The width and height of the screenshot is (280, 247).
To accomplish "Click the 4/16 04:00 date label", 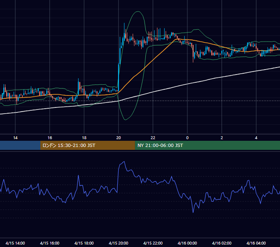I will (256, 243).
